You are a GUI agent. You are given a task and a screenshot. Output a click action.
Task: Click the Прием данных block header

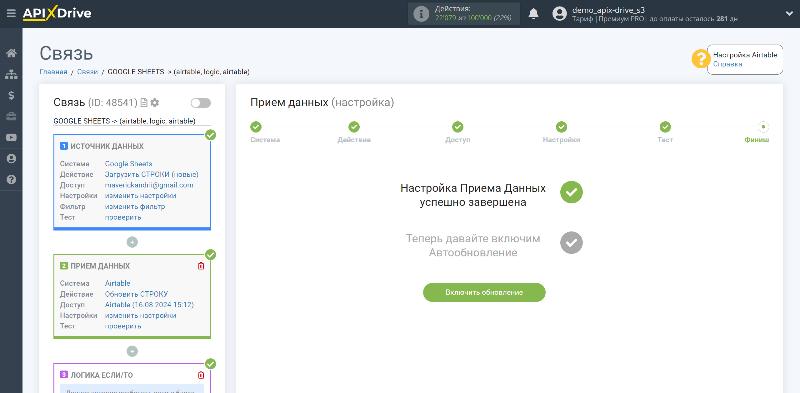[x=100, y=266]
